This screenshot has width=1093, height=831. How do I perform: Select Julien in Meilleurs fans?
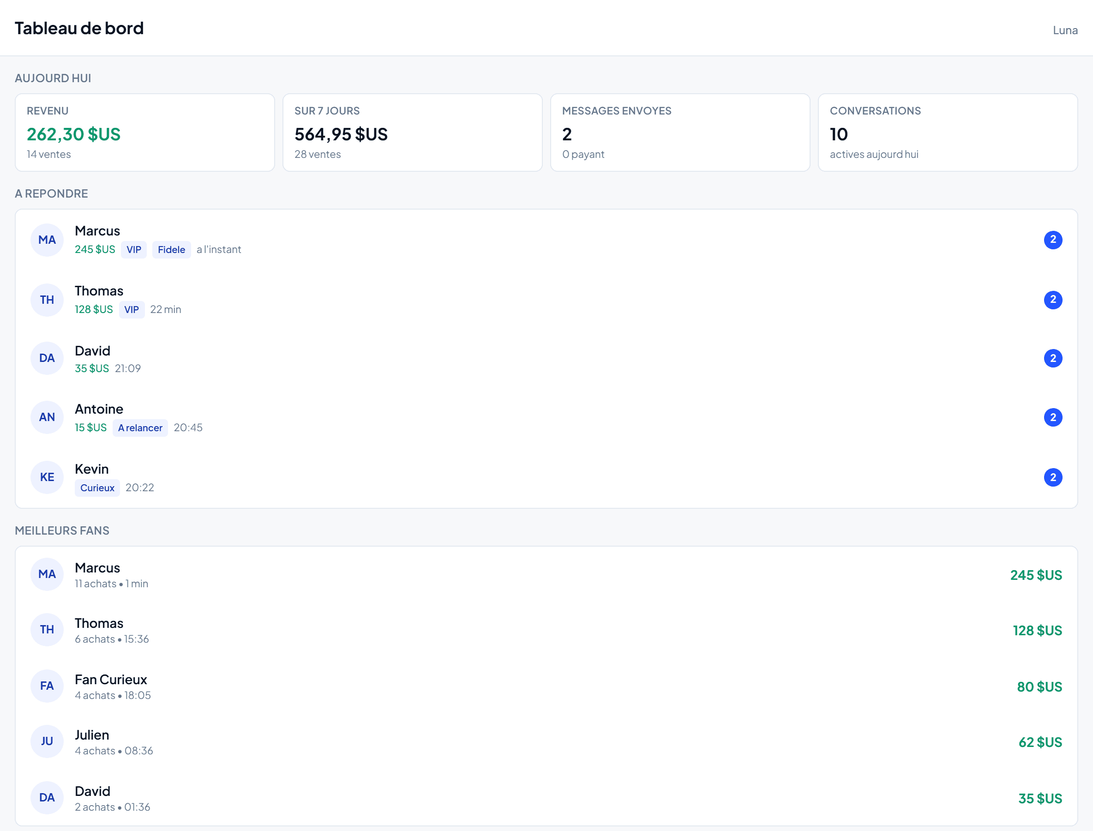[92, 735]
